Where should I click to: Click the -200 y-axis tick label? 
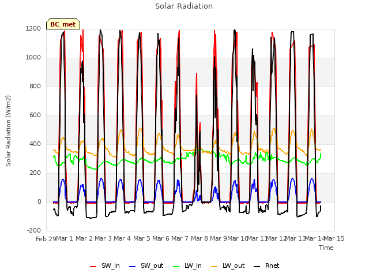click(34, 231)
